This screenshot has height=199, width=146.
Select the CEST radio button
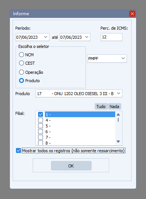click(21, 63)
